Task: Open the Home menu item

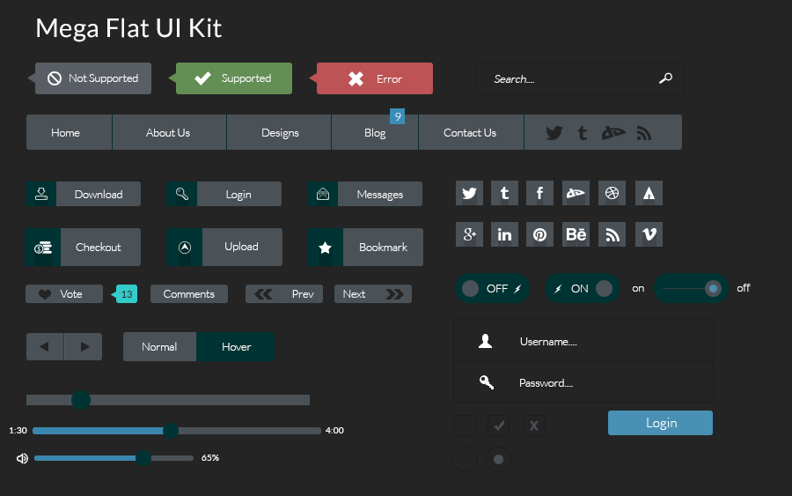Action: coord(70,132)
